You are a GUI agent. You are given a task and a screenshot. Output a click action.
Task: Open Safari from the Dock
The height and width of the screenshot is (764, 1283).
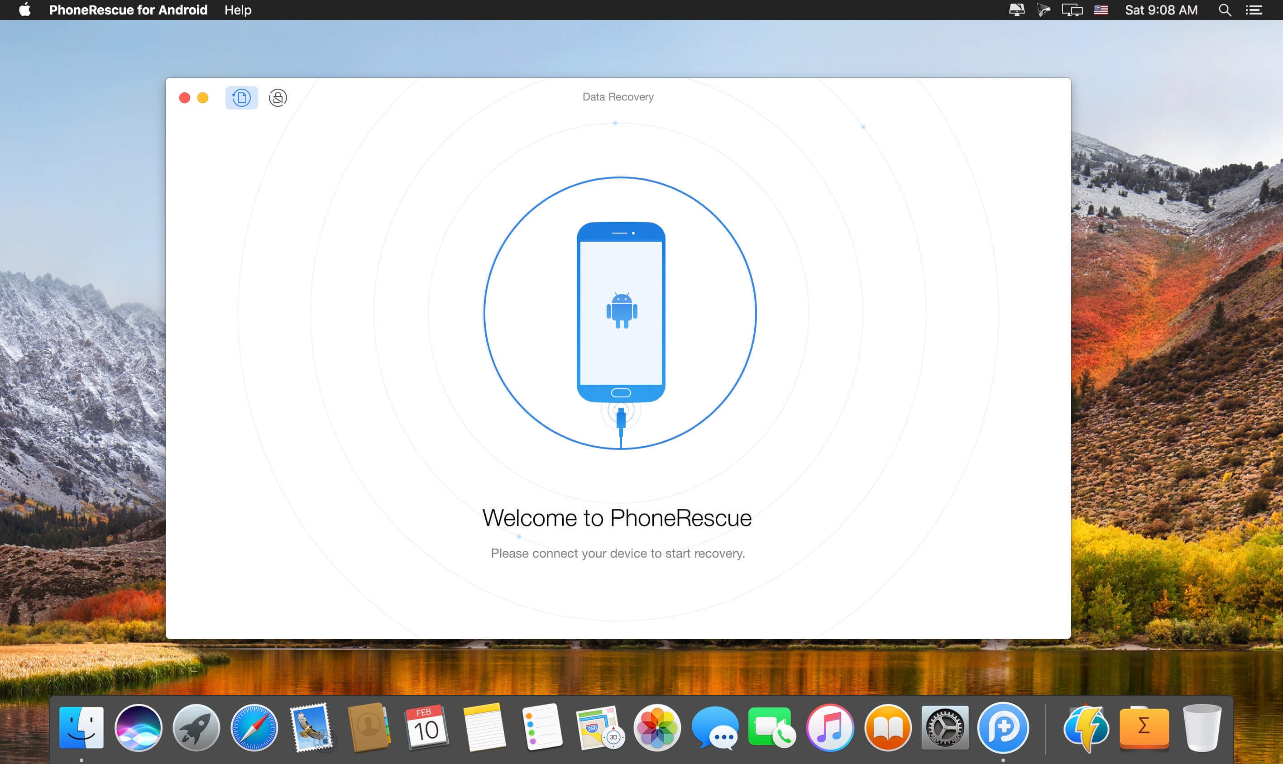click(x=254, y=727)
